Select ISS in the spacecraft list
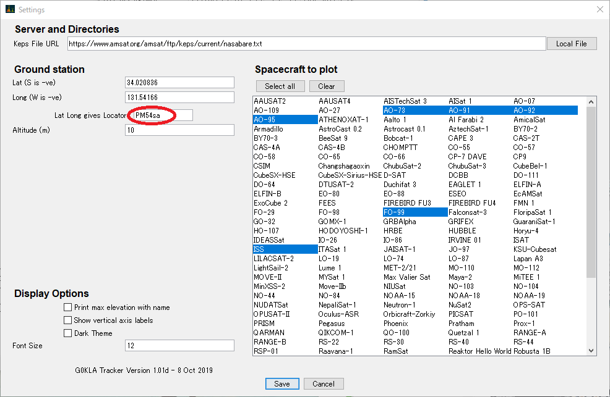Viewport: 610px width, 397px height. [285, 249]
